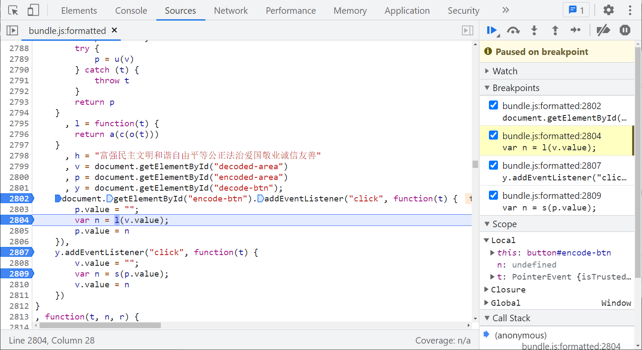Expand the 'this: button#encode-btn' entry
Viewport: 642px width, 350px height.
(492, 253)
